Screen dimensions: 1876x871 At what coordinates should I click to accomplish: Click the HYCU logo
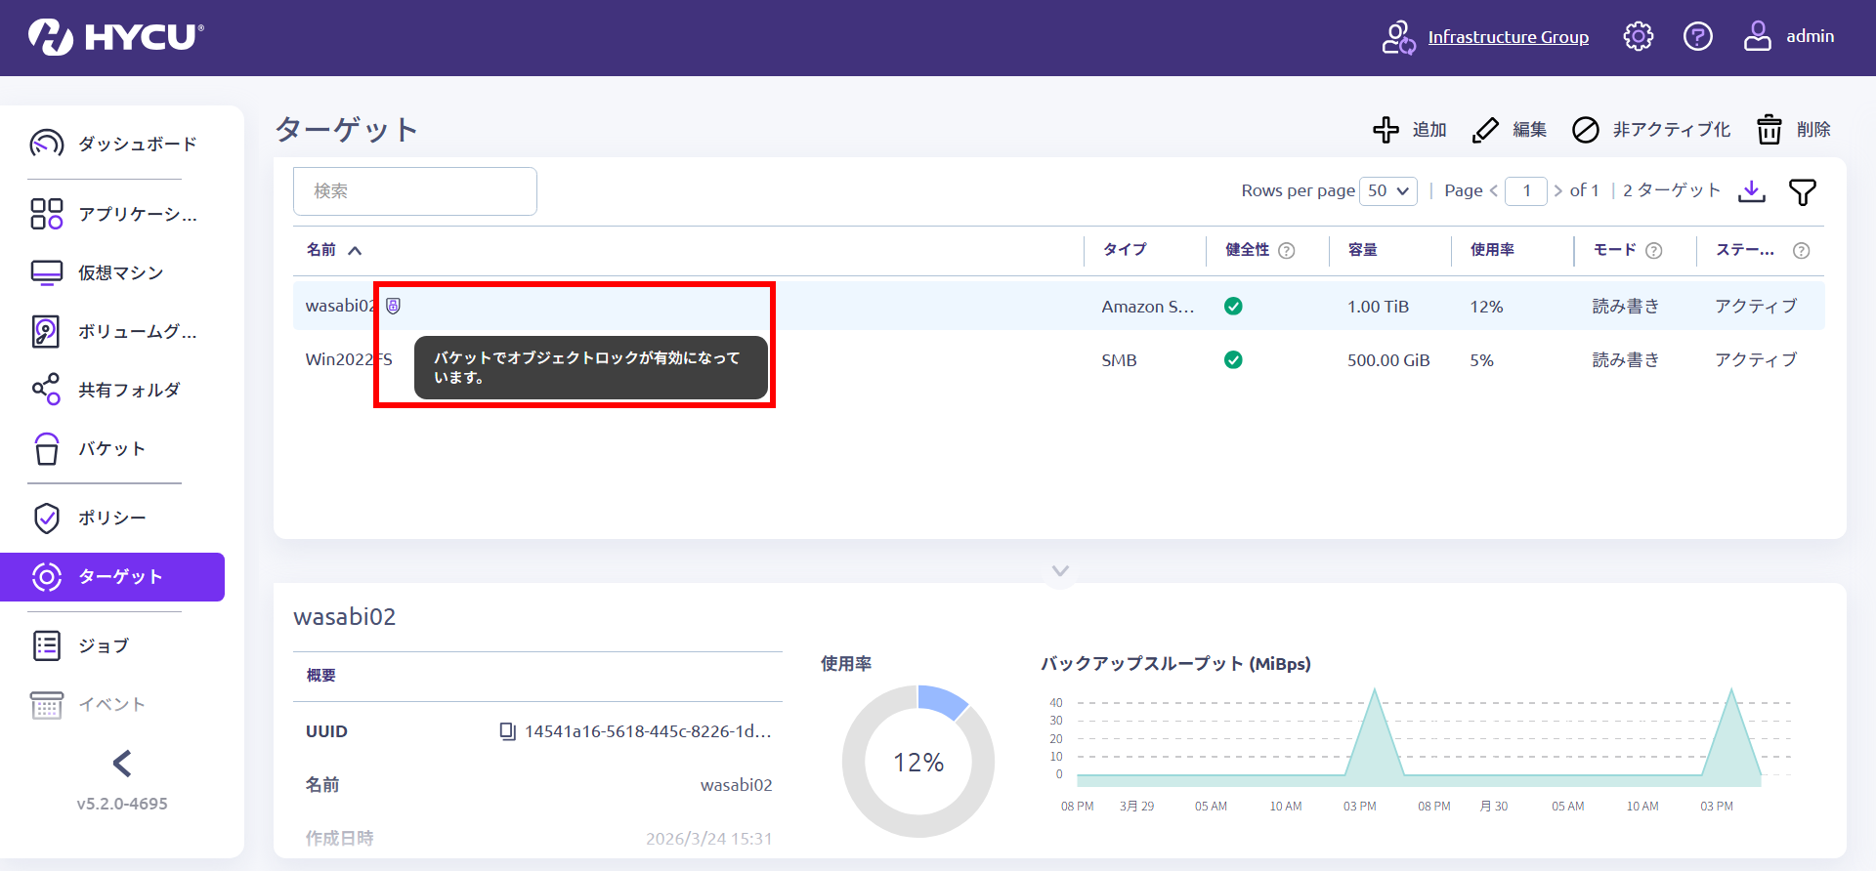click(x=116, y=37)
